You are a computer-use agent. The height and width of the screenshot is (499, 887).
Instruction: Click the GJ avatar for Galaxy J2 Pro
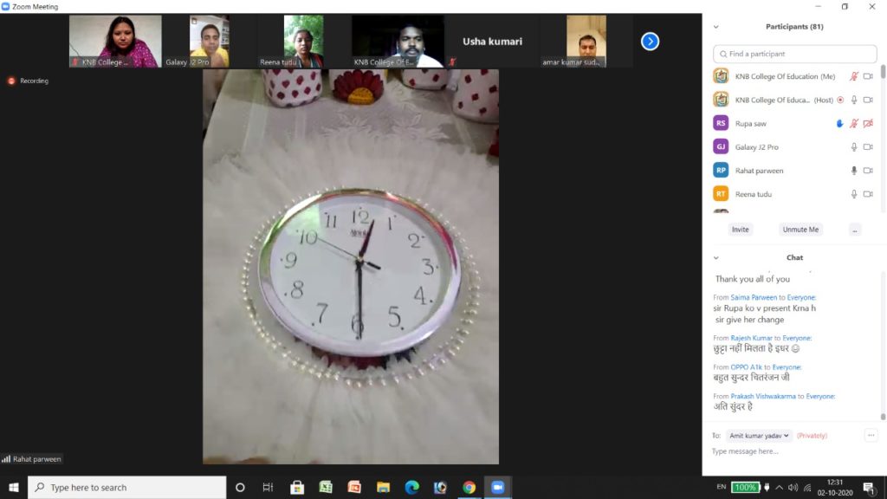(x=721, y=146)
